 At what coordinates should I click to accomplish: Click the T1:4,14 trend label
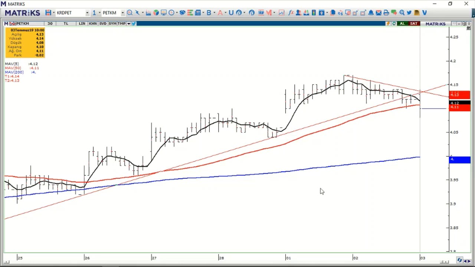[12, 76]
